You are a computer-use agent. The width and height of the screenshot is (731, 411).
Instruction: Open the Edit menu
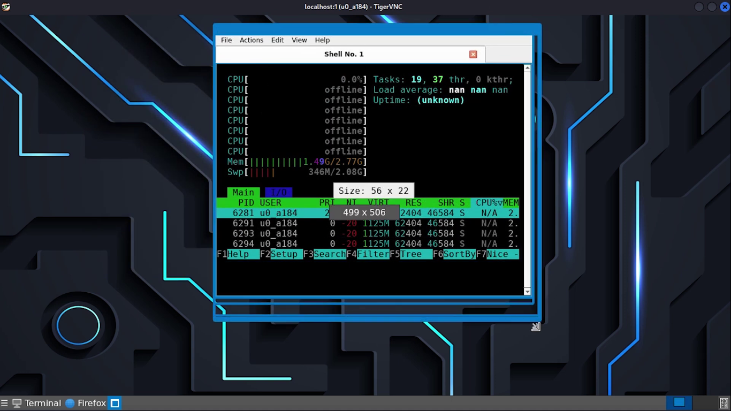coord(277,40)
